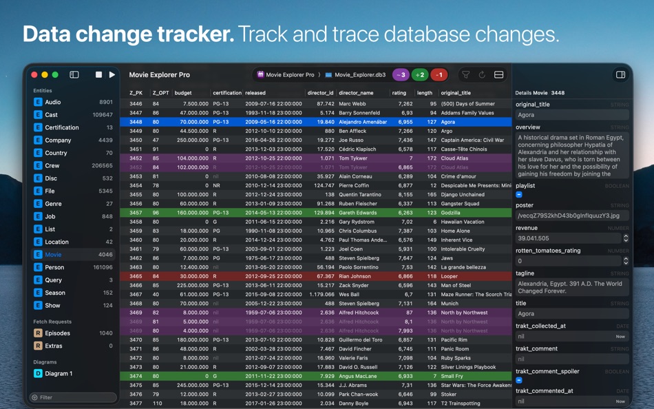Click the sidebar Filter field
The height and width of the screenshot is (409, 654).
73,397
